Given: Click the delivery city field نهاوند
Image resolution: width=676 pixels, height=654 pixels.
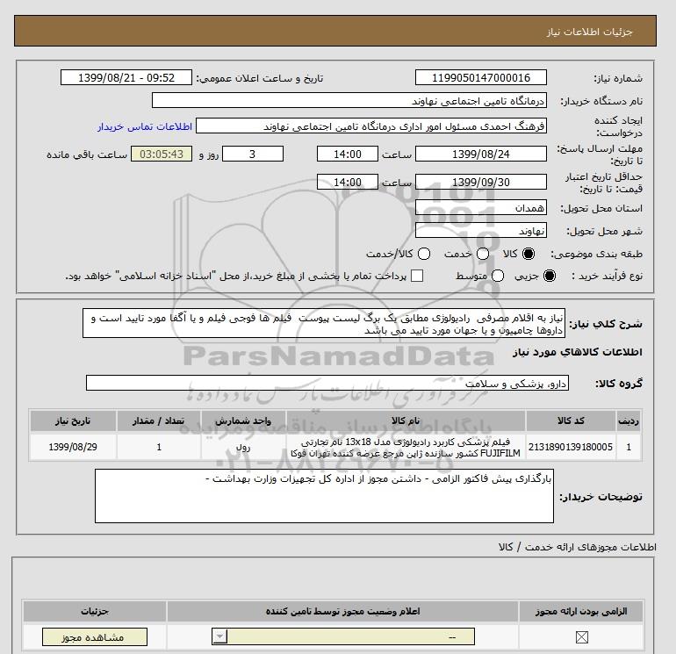Looking at the screenshot, I should pyautogui.click(x=481, y=231).
